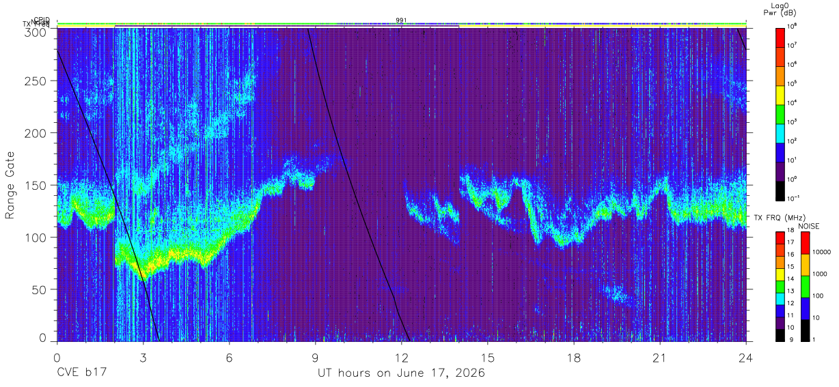Click the "UT hours on June 17, 2026" label

coord(401,373)
